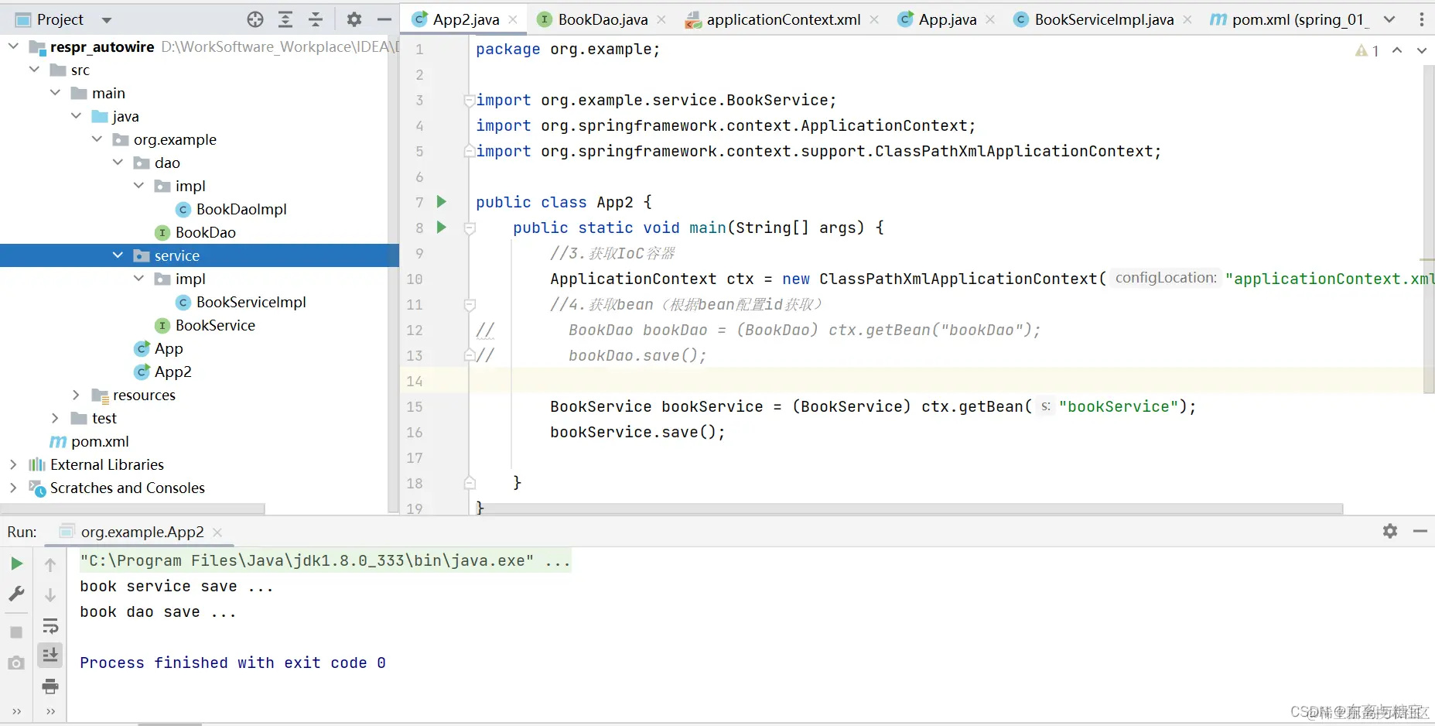Collapse the main method fold marker
This screenshot has width=1435, height=726.
click(x=470, y=228)
